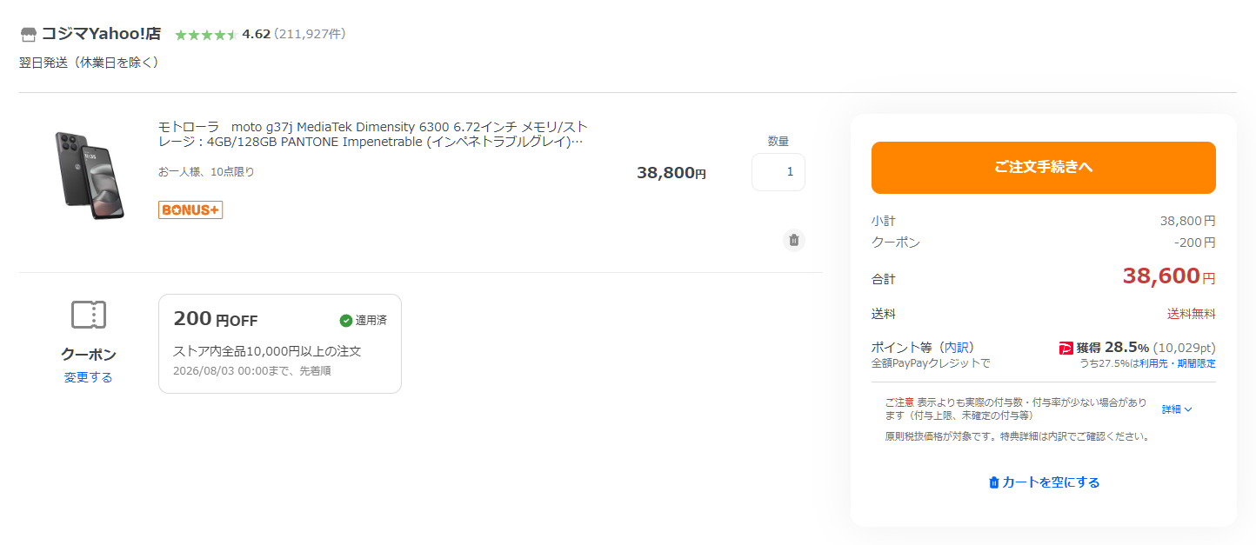The height and width of the screenshot is (545, 1256).
Task: Expand the 詳細 notice details
Action: [1177, 409]
